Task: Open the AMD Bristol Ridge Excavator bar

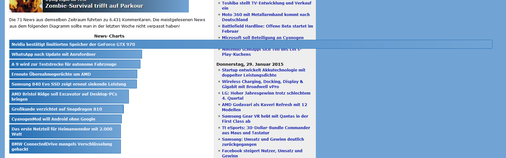Action: pyautogui.click(x=69, y=96)
